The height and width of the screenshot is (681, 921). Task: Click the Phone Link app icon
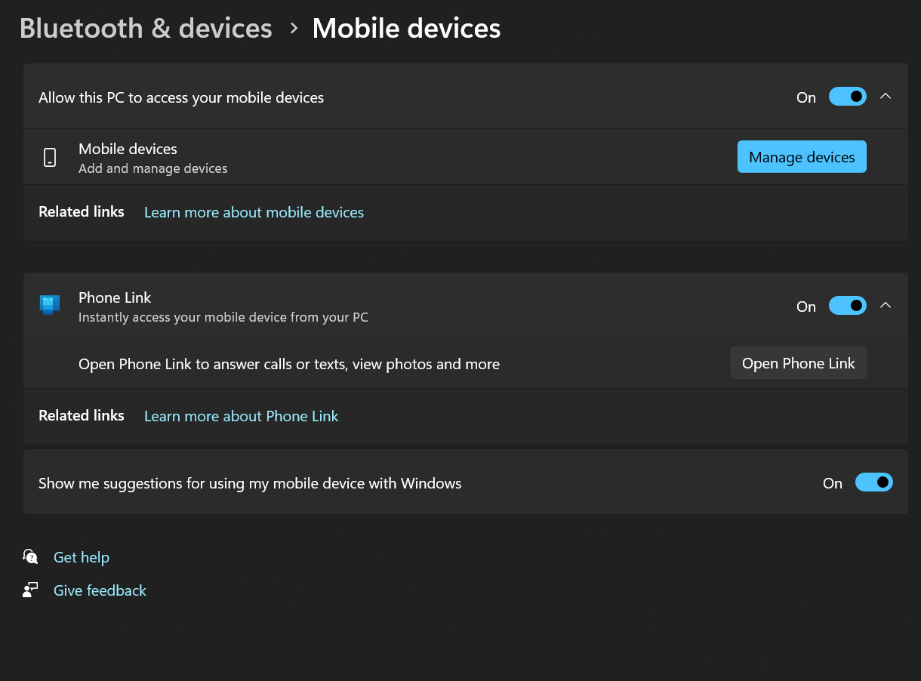(x=49, y=305)
